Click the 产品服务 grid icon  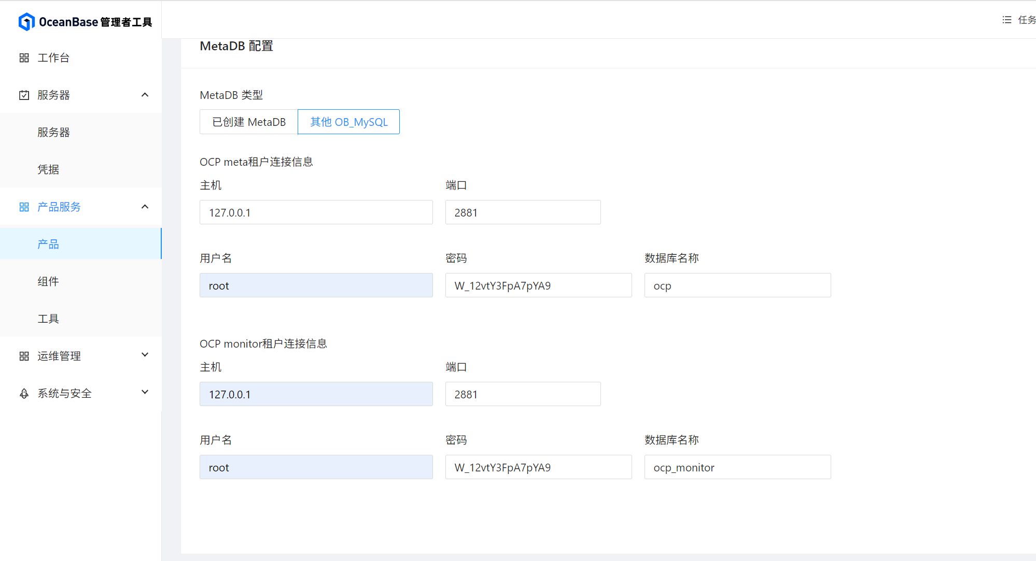coord(24,207)
